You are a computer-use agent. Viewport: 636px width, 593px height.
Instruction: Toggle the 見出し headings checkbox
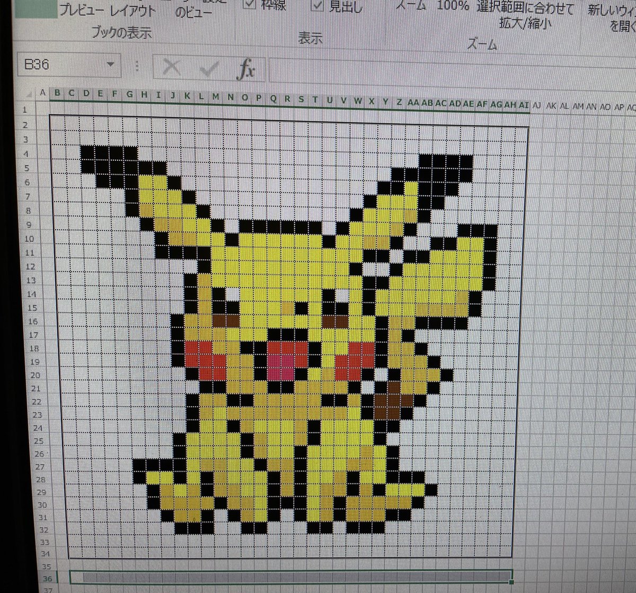click(x=318, y=5)
